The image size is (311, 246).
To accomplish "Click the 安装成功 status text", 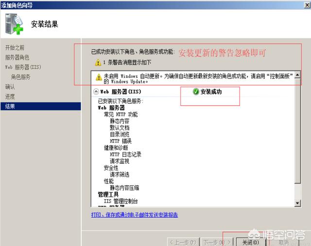I will click(211, 92).
